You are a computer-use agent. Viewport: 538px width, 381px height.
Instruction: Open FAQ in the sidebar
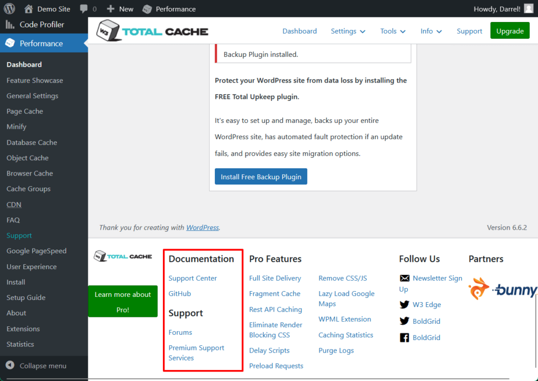pyautogui.click(x=13, y=220)
